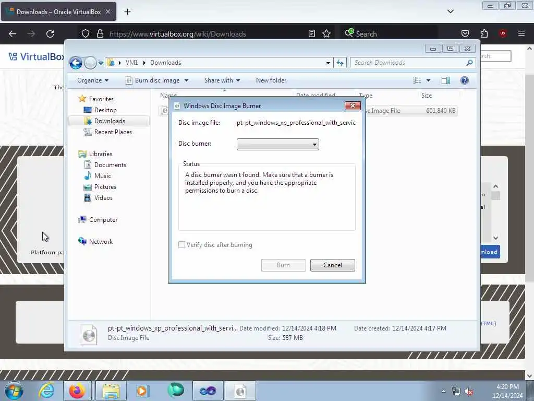
Task: Open Recent Places in navigation pane
Action: (x=113, y=132)
